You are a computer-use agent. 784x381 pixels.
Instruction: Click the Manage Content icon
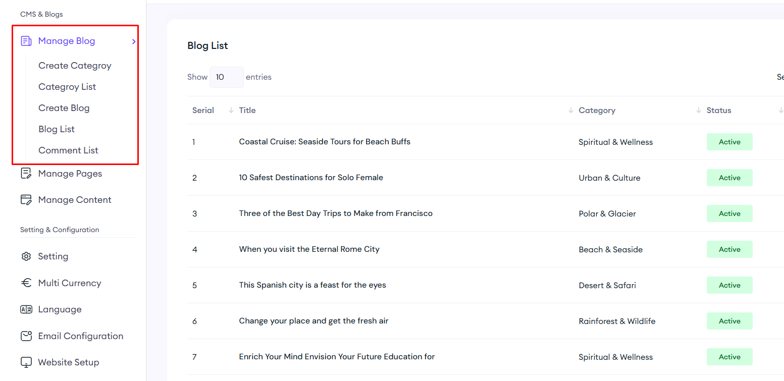[26, 200]
